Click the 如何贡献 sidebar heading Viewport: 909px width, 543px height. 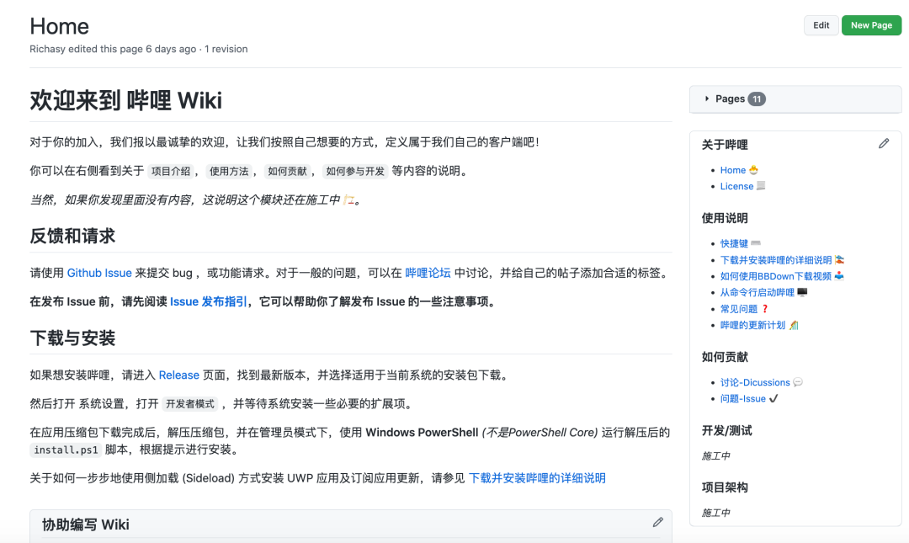(x=725, y=357)
